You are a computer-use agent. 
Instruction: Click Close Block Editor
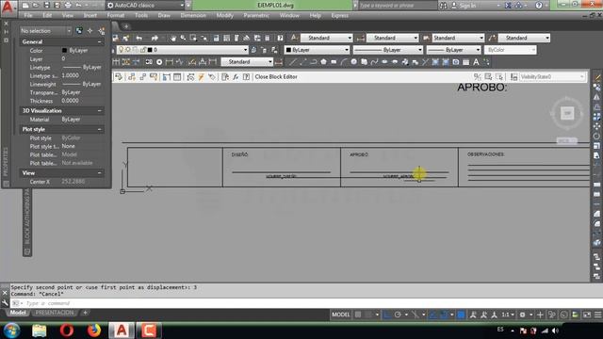point(276,77)
